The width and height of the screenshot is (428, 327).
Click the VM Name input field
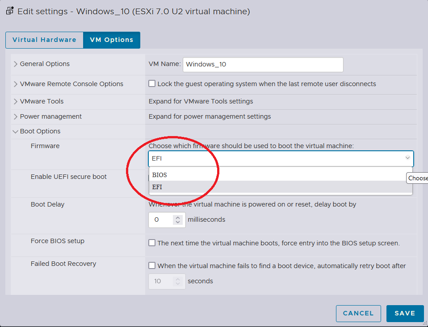coord(263,65)
